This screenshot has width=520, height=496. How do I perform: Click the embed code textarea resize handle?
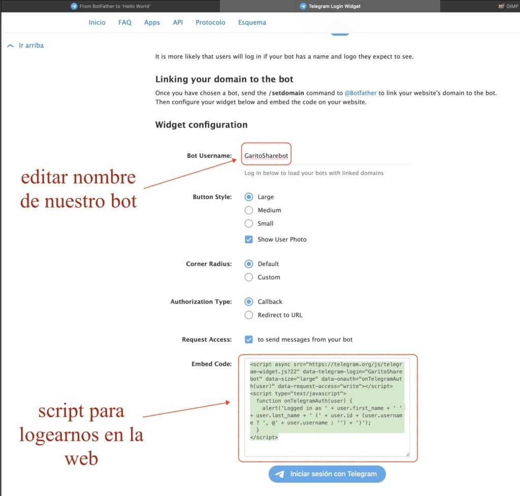[408, 454]
